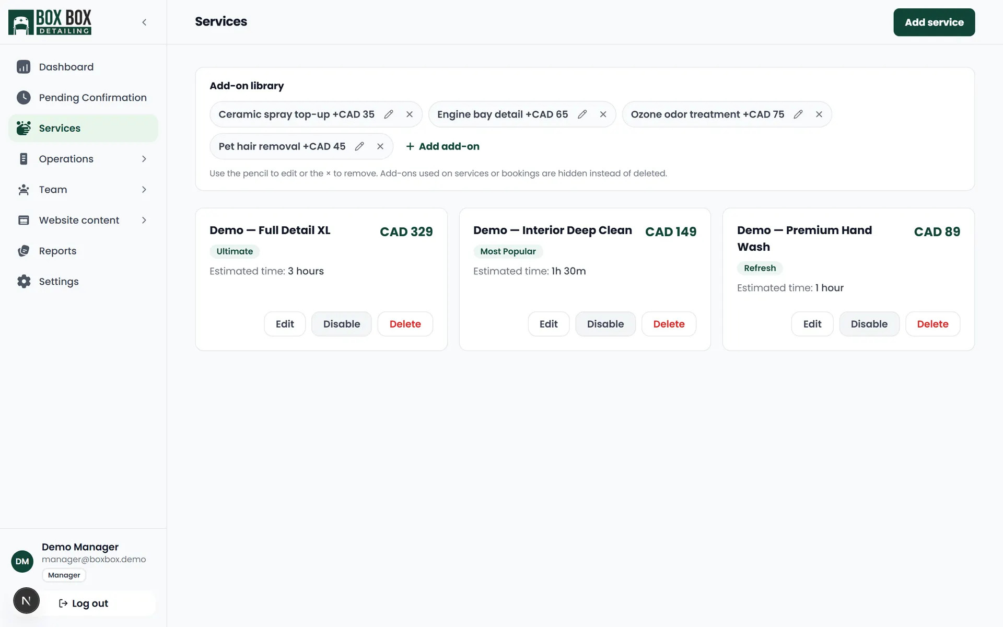1003x627 pixels.
Task: Edit the Premium Hand Wash service
Action: [812, 324]
